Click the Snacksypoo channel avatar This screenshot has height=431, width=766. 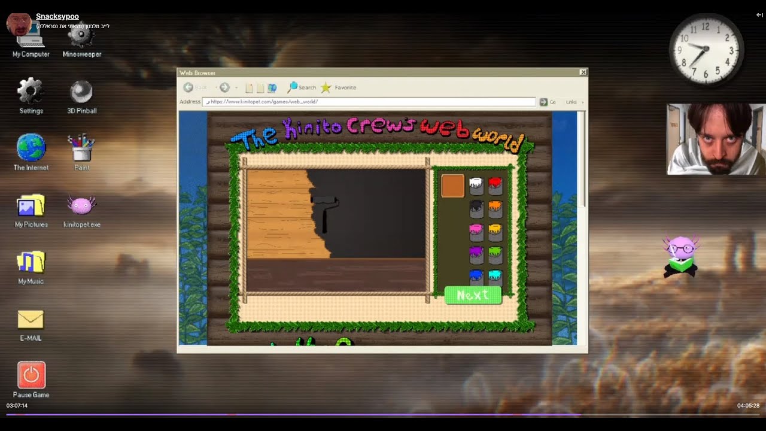19,23
